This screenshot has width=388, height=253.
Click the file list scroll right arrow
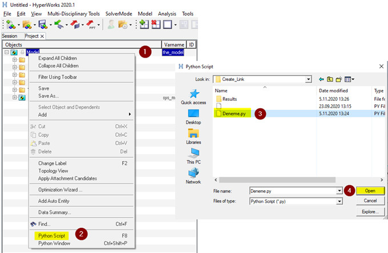[382, 180]
